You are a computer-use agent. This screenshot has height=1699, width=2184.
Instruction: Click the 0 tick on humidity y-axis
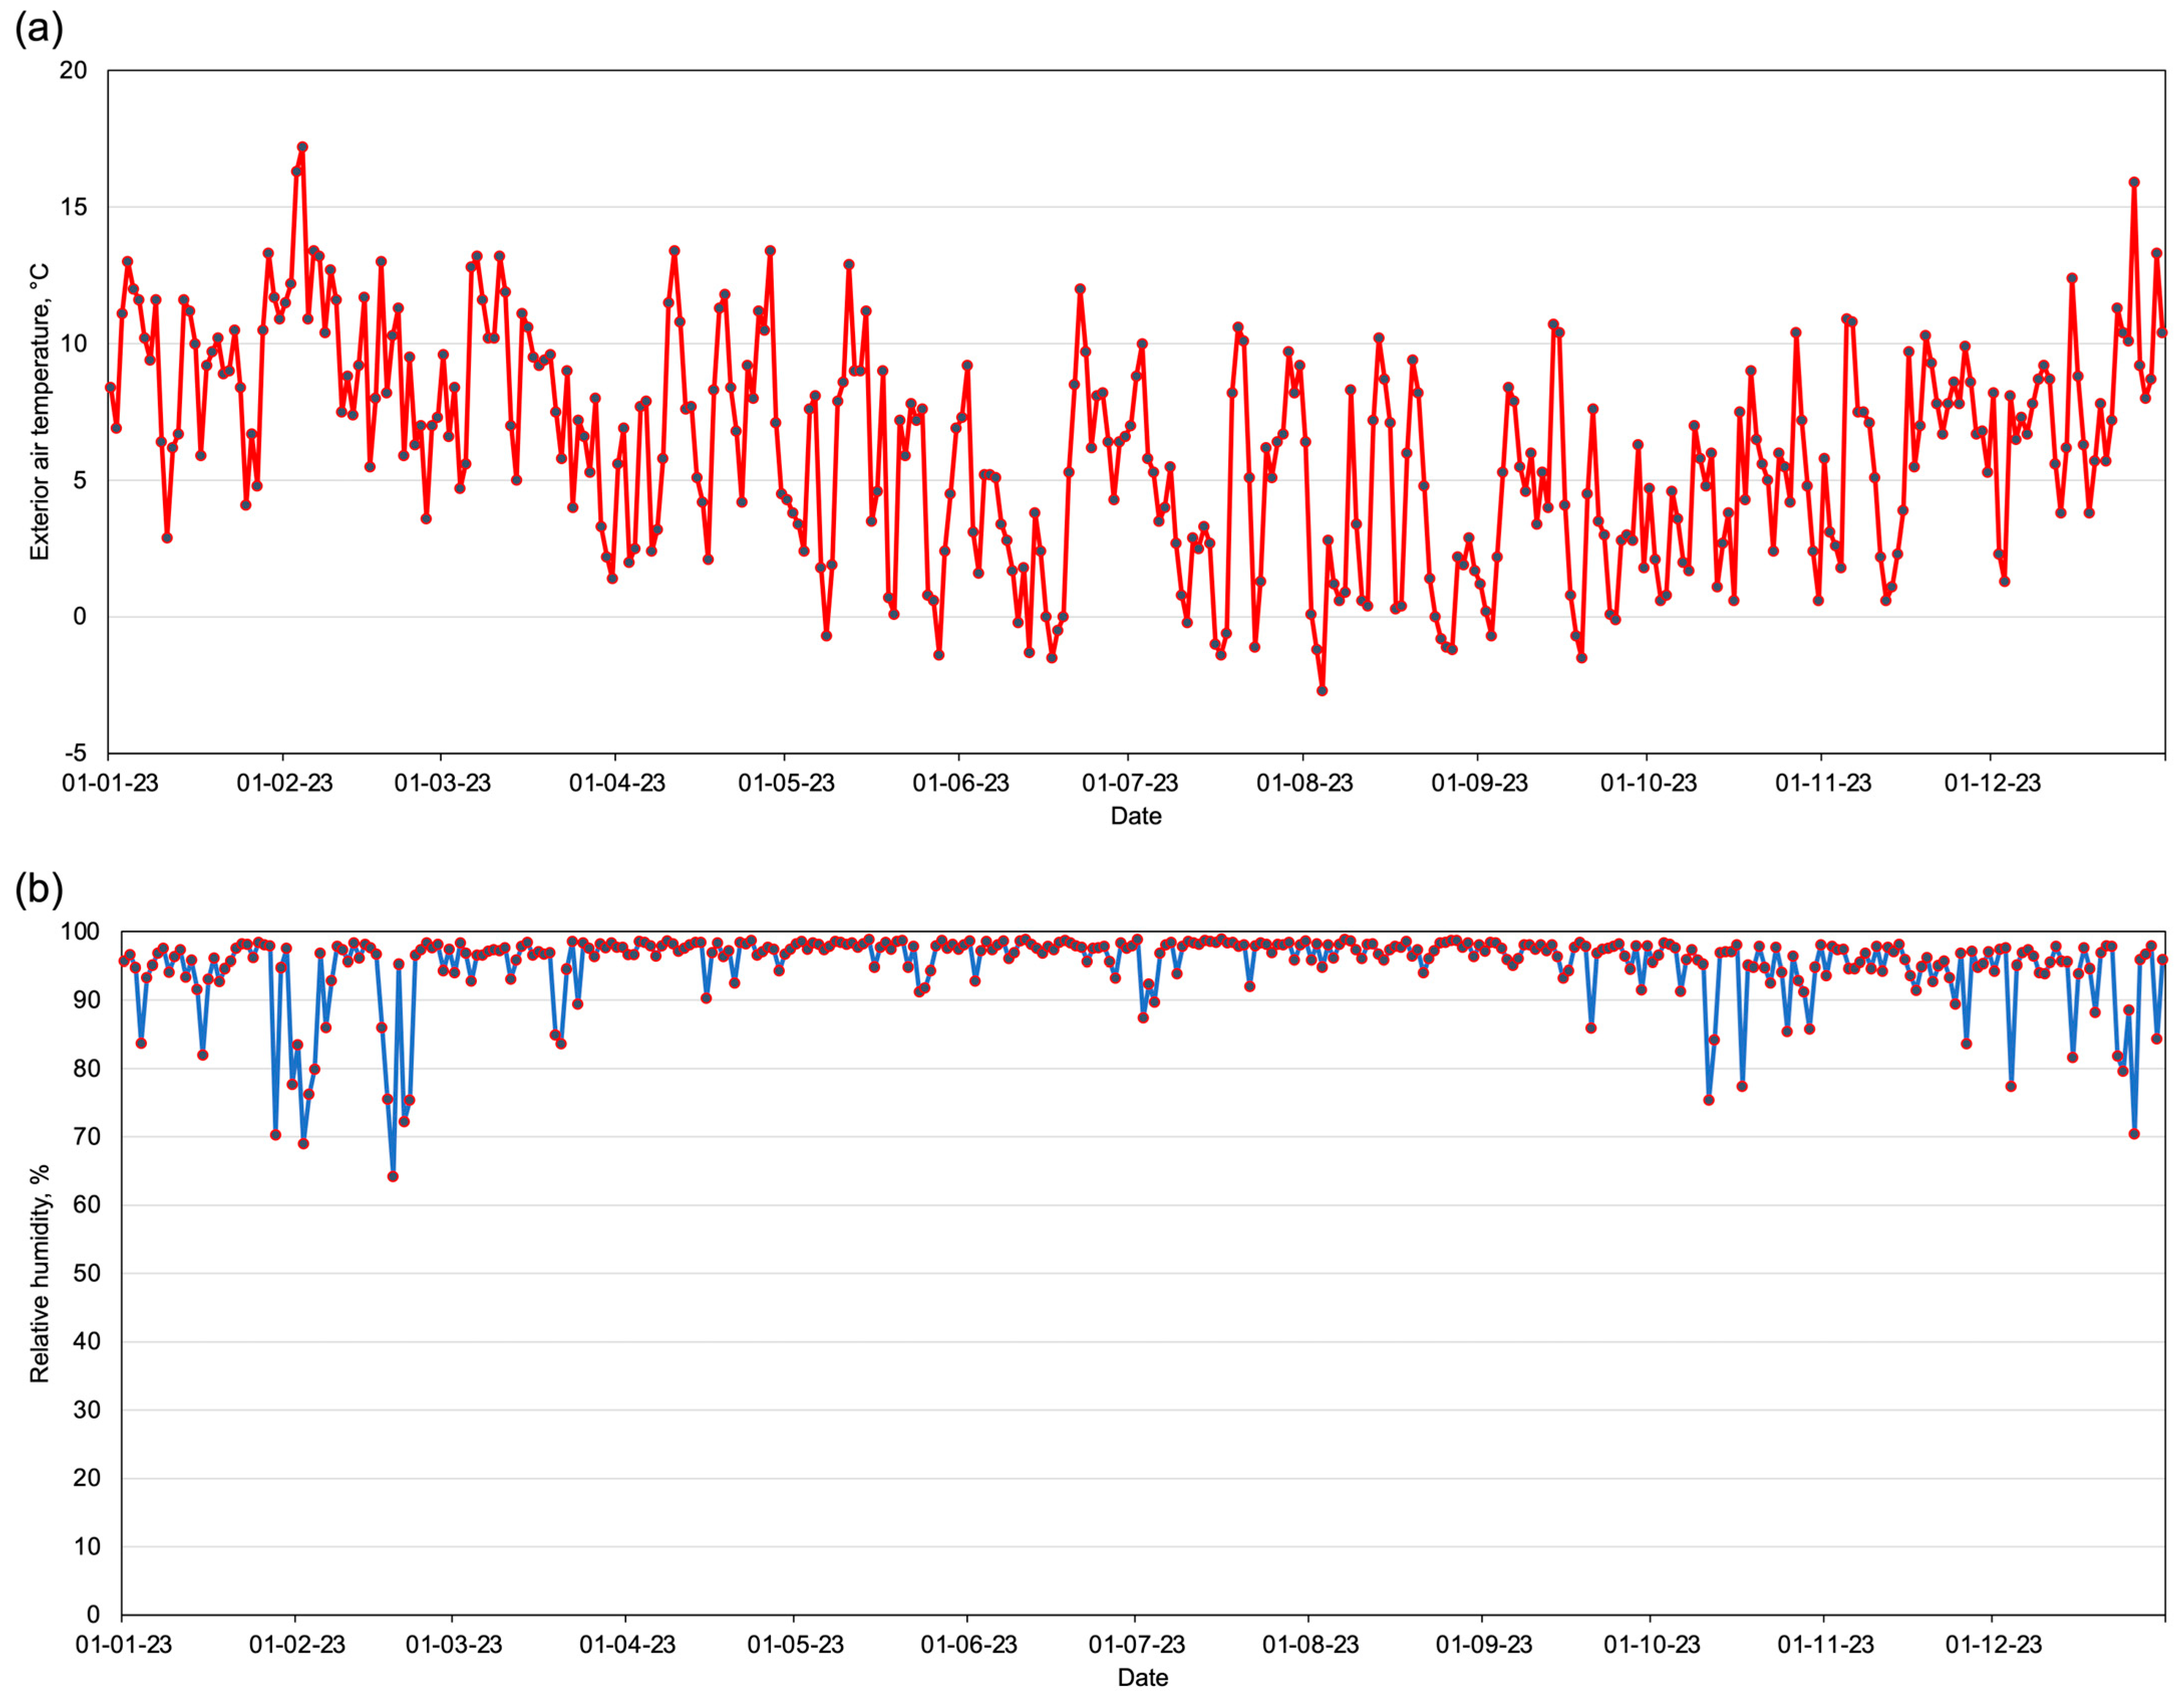pyautogui.click(x=93, y=1614)
